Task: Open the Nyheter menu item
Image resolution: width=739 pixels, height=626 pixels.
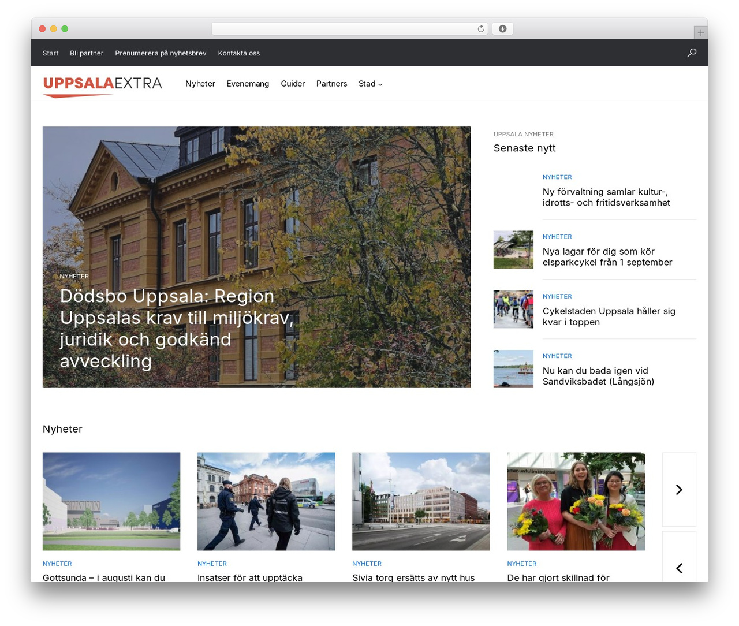Action: (200, 84)
